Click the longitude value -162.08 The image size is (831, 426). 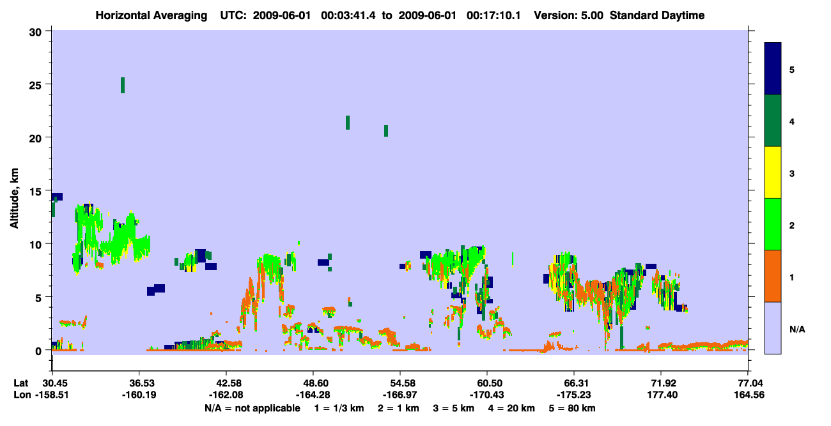tap(226, 395)
